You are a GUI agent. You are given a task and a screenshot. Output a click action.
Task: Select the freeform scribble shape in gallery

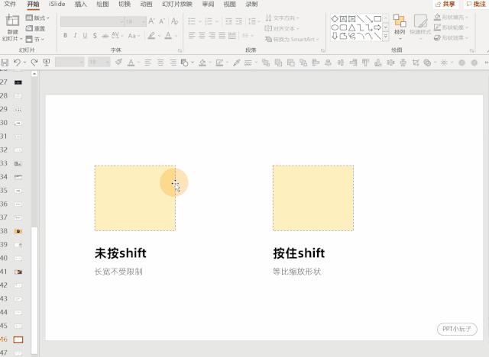[x=351, y=36]
